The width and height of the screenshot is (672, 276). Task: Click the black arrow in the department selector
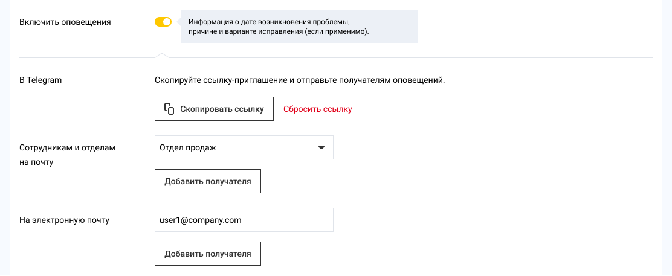(321, 147)
